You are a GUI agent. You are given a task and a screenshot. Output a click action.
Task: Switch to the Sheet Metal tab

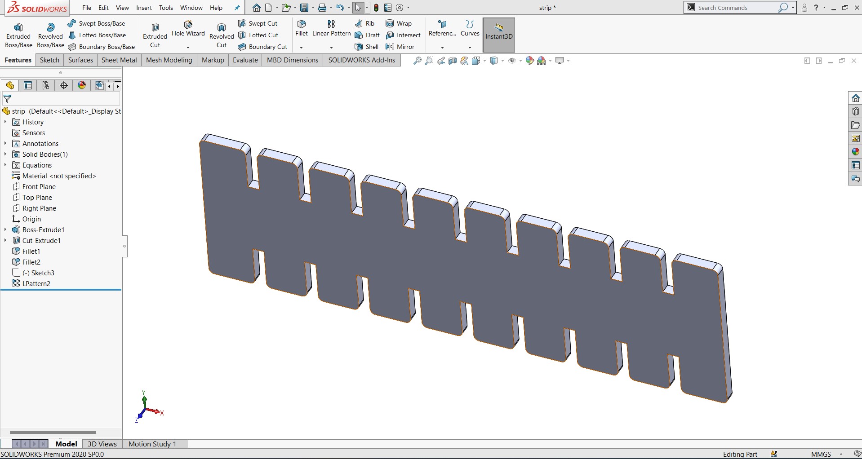point(119,60)
